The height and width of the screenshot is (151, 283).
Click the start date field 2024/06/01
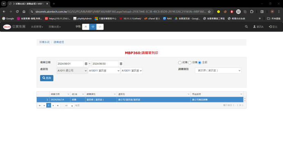tap(70, 64)
